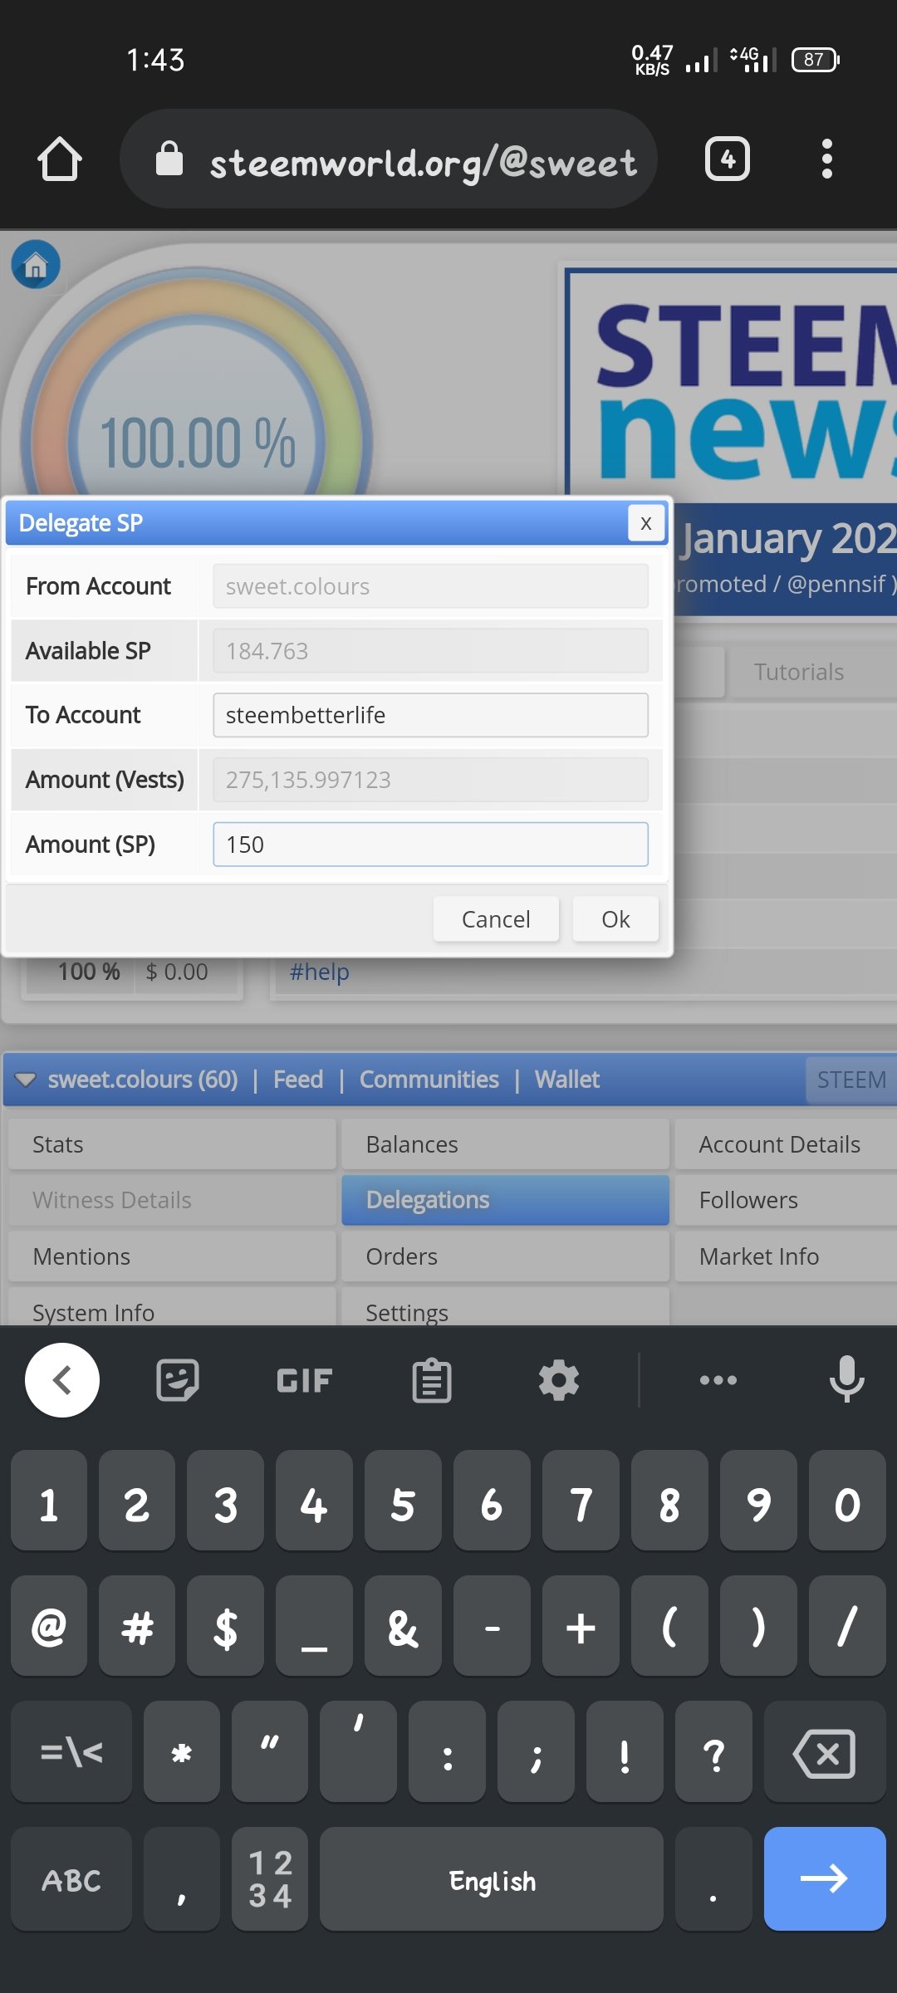The image size is (897, 1993).
Task: Tap the =\< symbols key
Action: coord(71,1751)
